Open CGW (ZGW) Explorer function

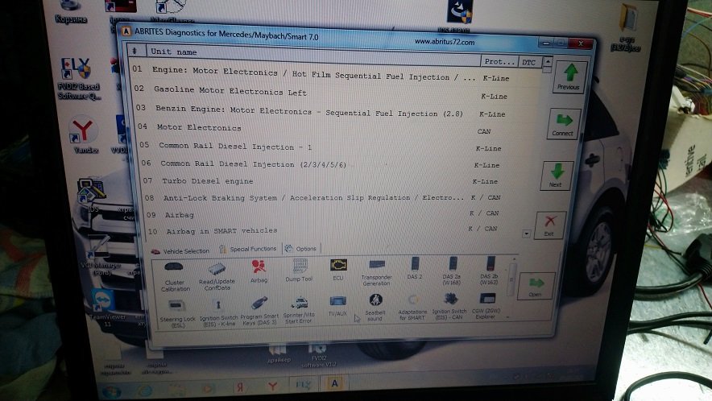(486, 306)
